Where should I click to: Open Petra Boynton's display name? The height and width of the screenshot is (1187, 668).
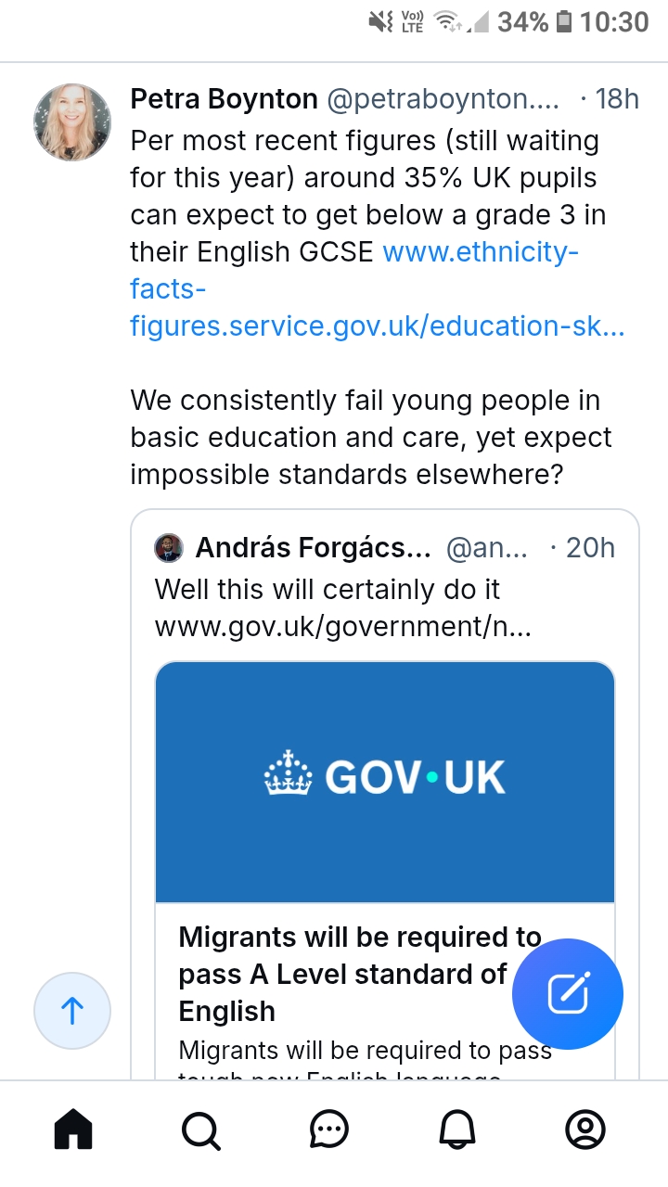(x=224, y=99)
